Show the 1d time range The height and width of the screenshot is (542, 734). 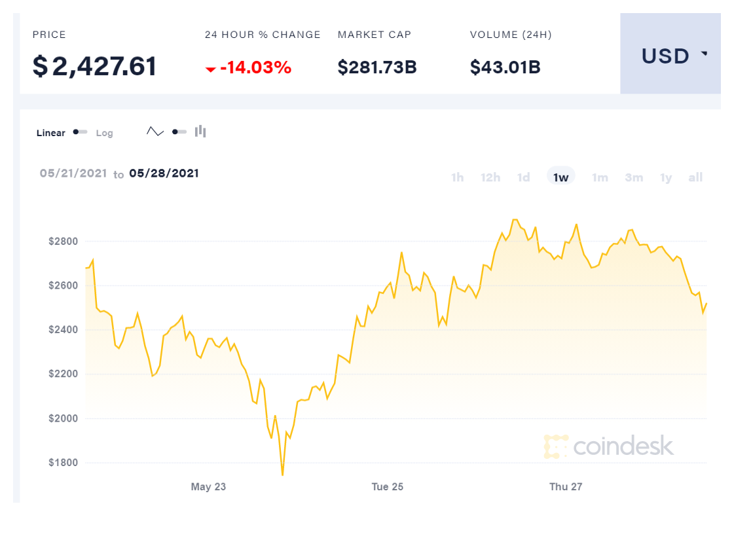pos(523,177)
